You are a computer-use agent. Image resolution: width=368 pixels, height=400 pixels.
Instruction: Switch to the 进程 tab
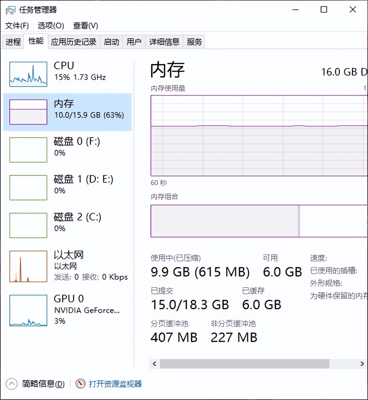click(13, 42)
